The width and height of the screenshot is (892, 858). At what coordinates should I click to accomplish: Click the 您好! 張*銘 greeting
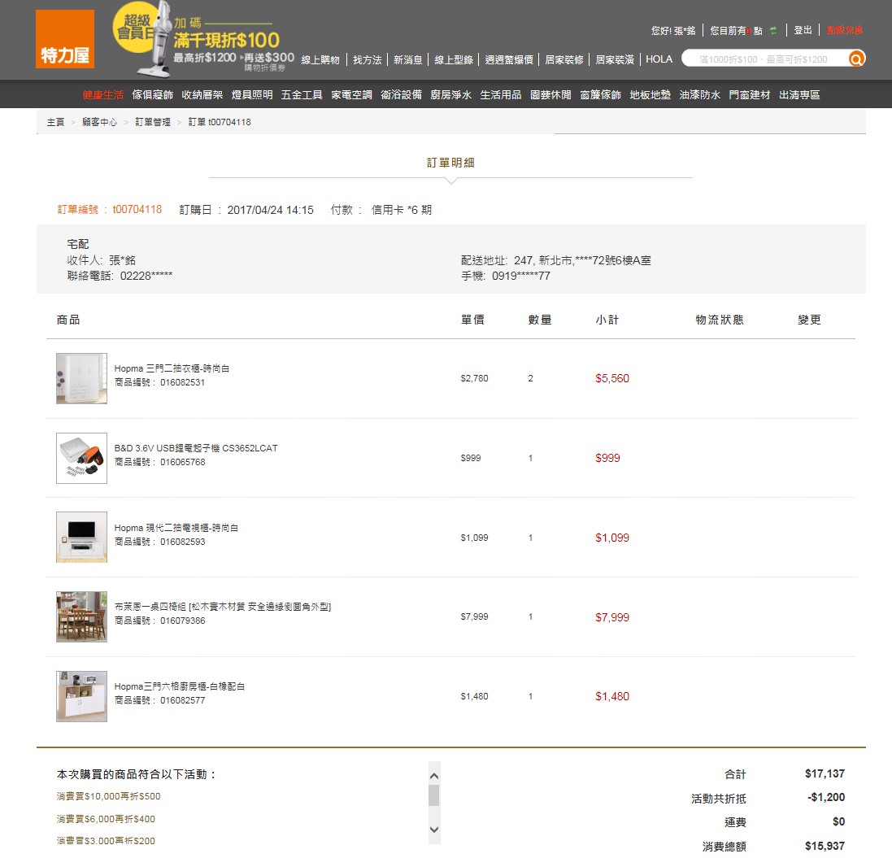click(x=673, y=31)
